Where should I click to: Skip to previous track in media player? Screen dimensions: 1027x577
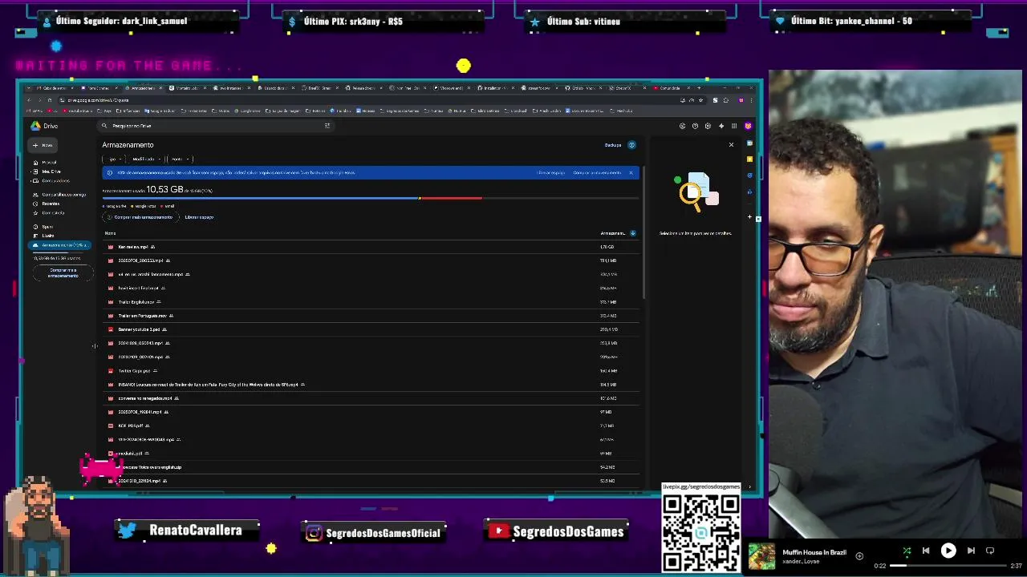(926, 551)
